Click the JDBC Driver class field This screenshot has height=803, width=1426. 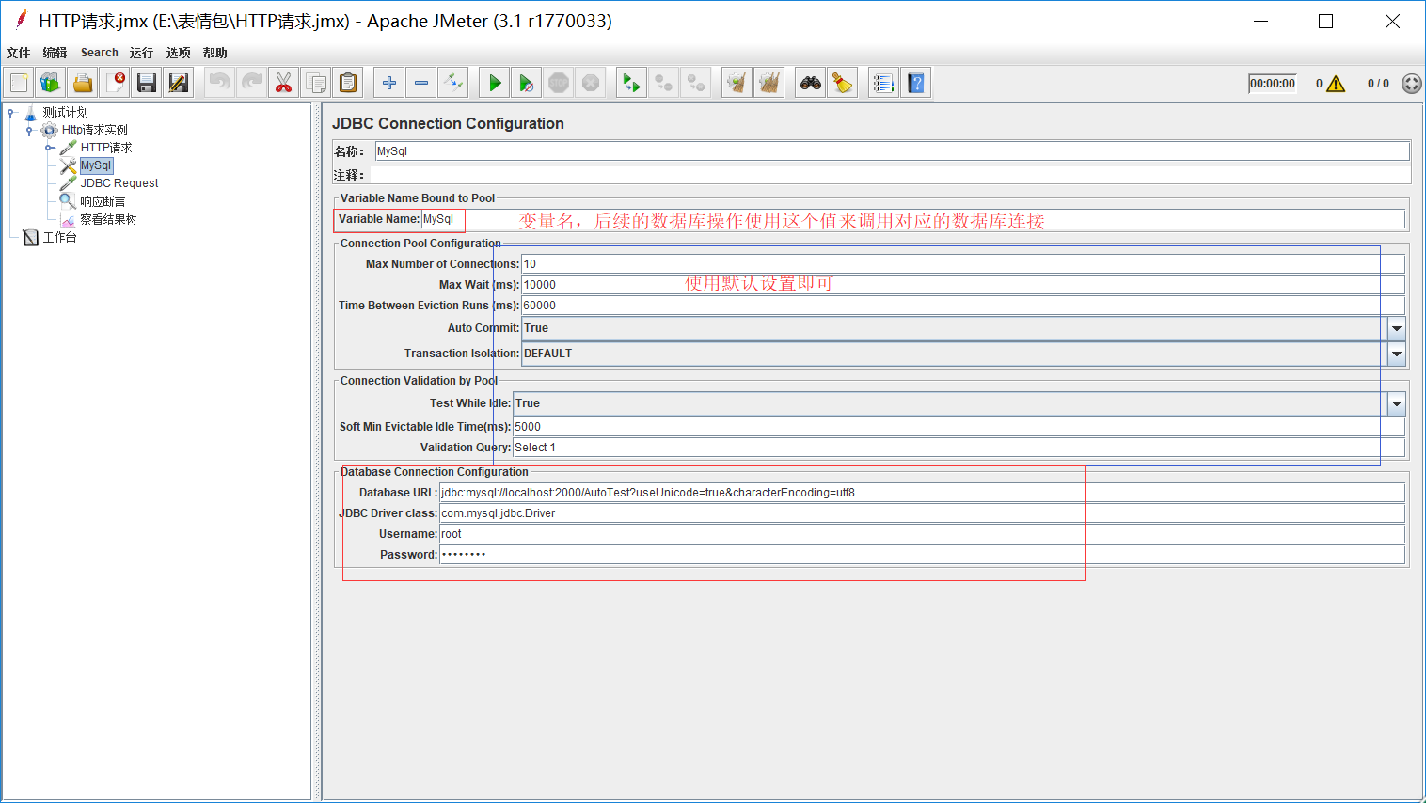tap(922, 513)
